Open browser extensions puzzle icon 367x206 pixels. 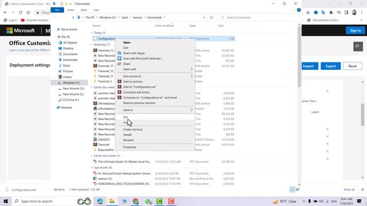click(x=331, y=13)
